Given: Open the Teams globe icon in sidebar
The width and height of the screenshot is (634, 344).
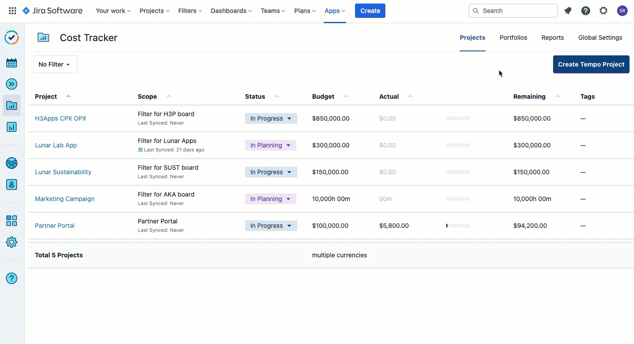Looking at the screenshot, I should tap(12, 163).
